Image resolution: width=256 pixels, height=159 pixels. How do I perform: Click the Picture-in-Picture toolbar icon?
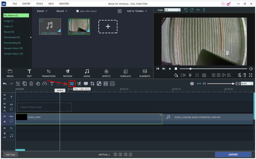(99, 83)
